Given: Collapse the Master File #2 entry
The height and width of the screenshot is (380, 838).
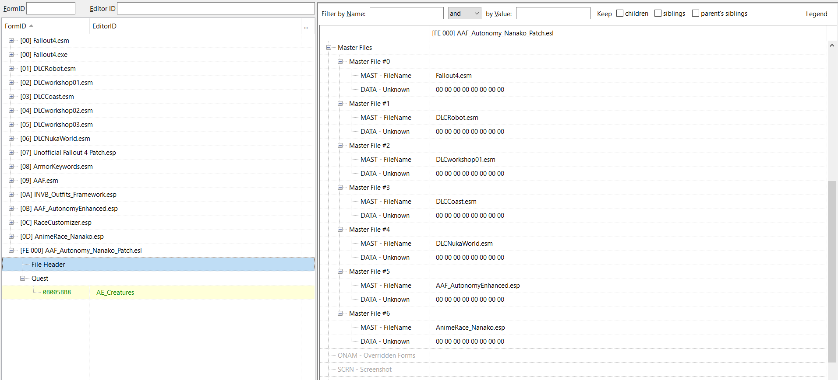Looking at the screenshot, I should click(340, 146).
